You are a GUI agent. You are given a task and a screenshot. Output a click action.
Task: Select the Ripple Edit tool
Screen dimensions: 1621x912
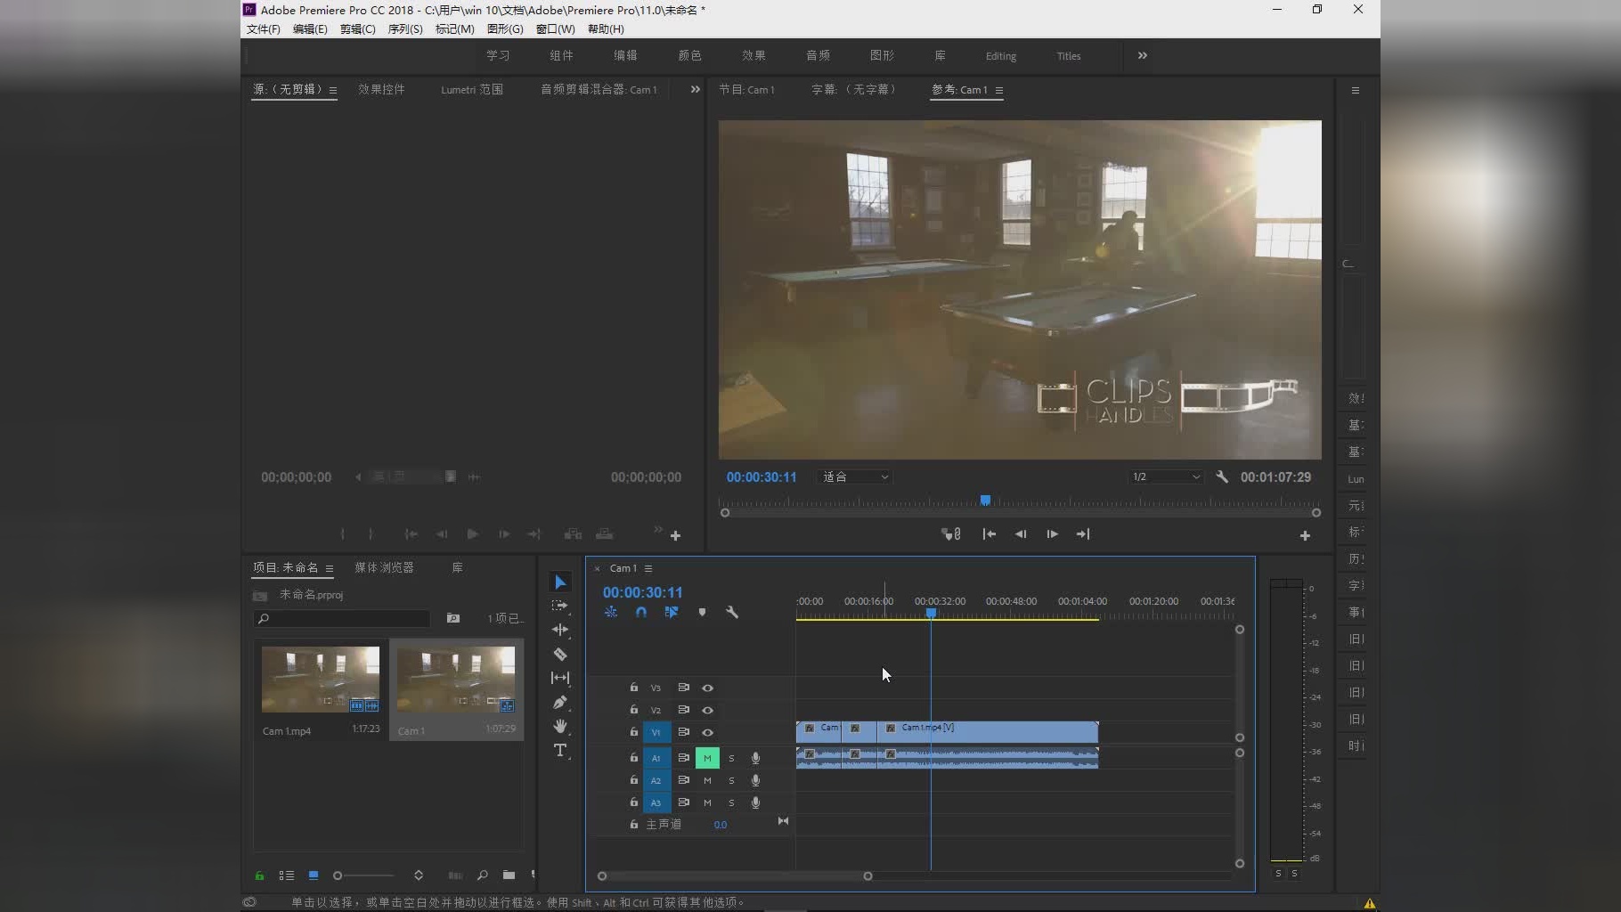click(x=560, y=630)
